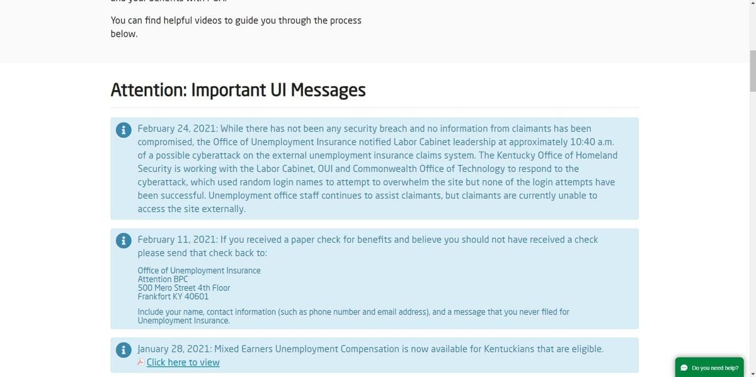This screenshot has height=377, width=756.
Task: Click the scrollbar down arrow
Action: (x=752, y=373)
